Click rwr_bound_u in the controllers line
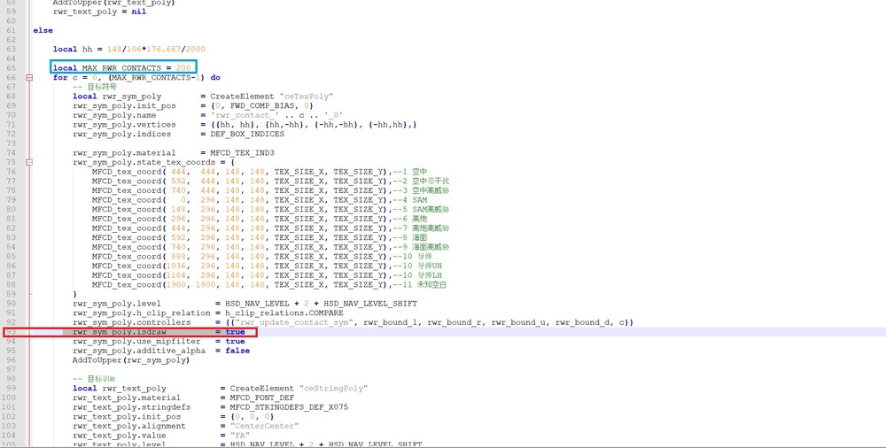The width and height of the screenshot is (886, 448). click(x=518, y=322)
